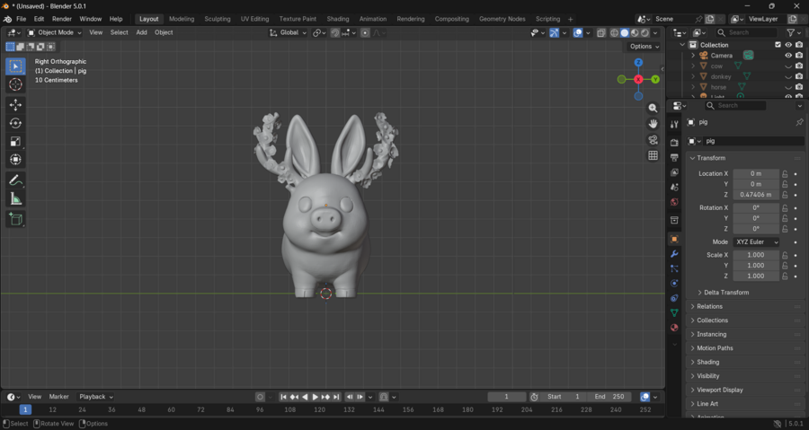Choose the 3D Cursor tool
809x430 pixels.
(15, 84)
